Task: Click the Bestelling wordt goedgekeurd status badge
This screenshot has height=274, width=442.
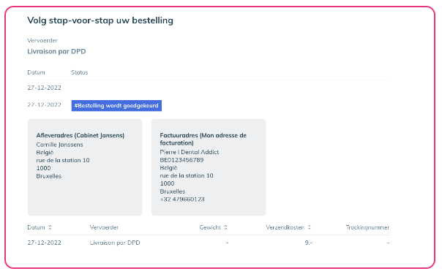Action: click(116, 106)
